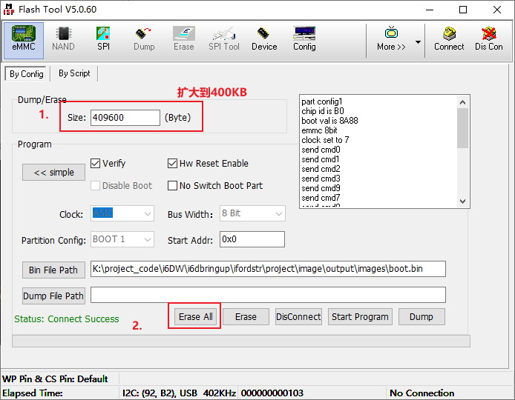Click the Dump File Path button
The image size is (515, 400).
54,296
